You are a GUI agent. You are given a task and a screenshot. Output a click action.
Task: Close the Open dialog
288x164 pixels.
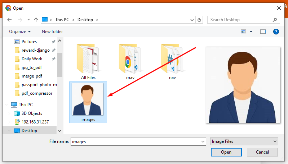coord(279,8)
